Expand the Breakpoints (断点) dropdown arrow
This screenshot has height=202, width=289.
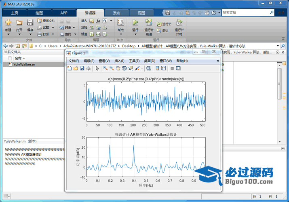121,34
